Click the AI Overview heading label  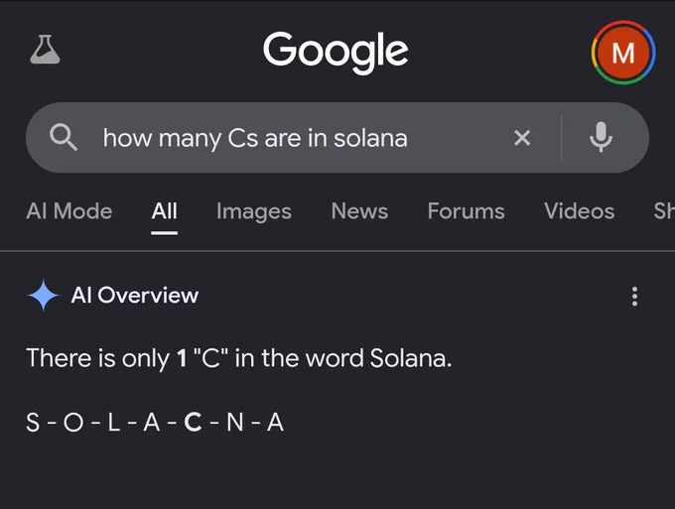135,295
